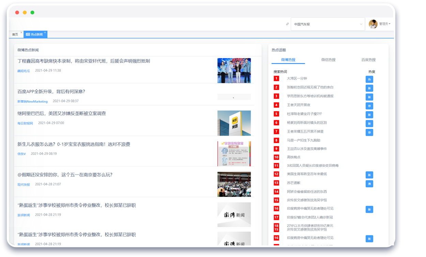Open the 美团又涉嫌反垄断被立案调查 article
The image size is (426, 257).
pyautogui.click(x=62, y=113)
